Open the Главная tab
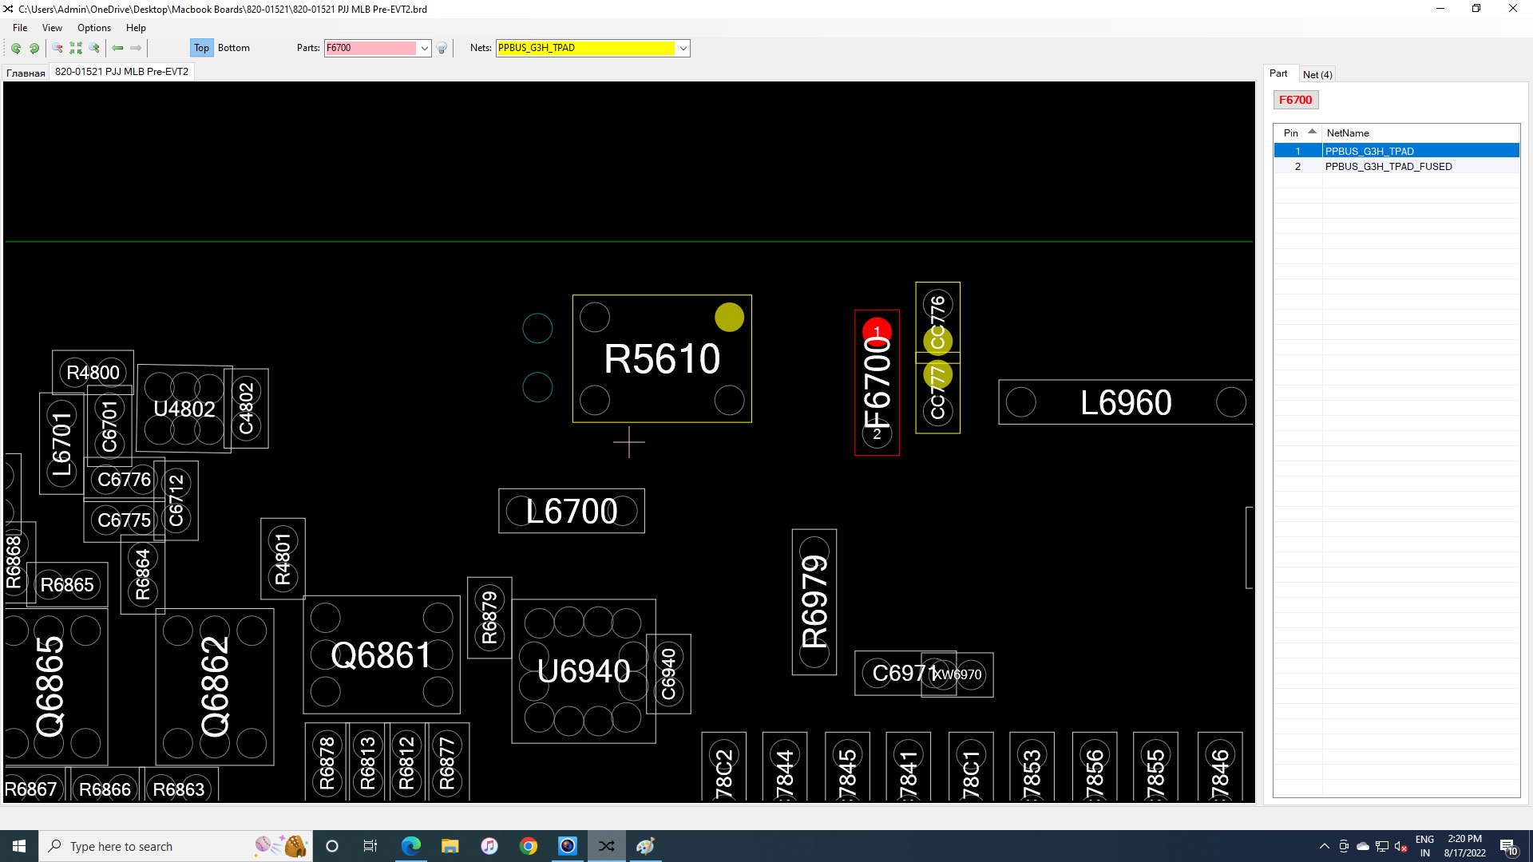 tap(26, 73)
